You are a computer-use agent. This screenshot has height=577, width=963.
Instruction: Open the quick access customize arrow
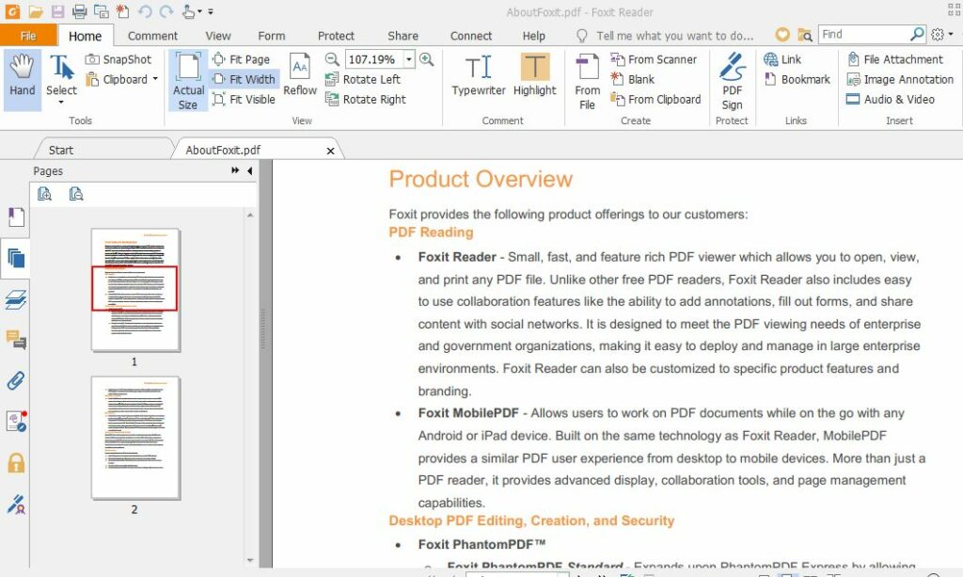pos(211,11)
